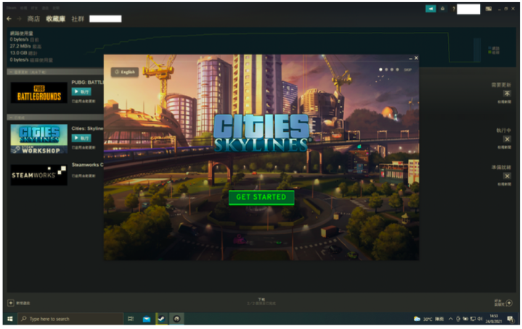Click GET STARTED in Cities: Skylines launcher
522x329 pixels.
261,197
